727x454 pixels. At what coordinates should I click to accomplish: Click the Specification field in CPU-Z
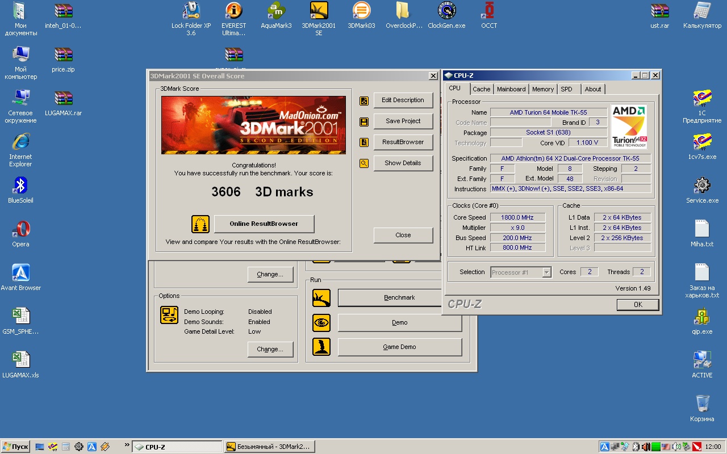pyautogui.click(x=570, y=158)
